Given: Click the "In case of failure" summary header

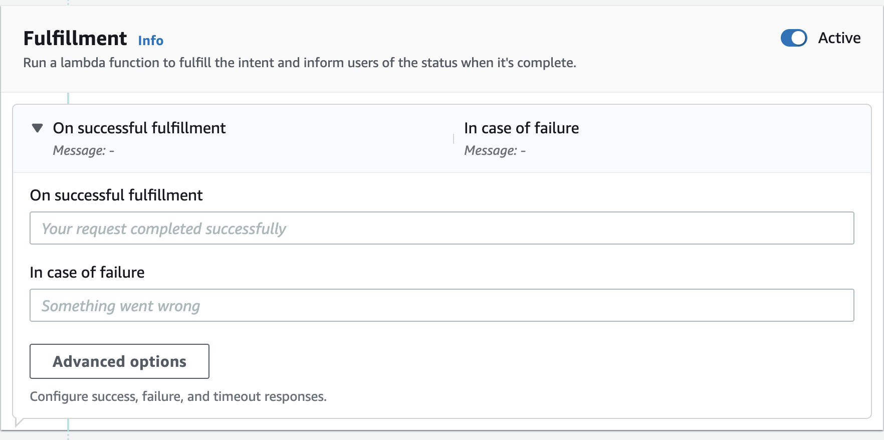Looking at the screenshot, I should tap(521, 128).
